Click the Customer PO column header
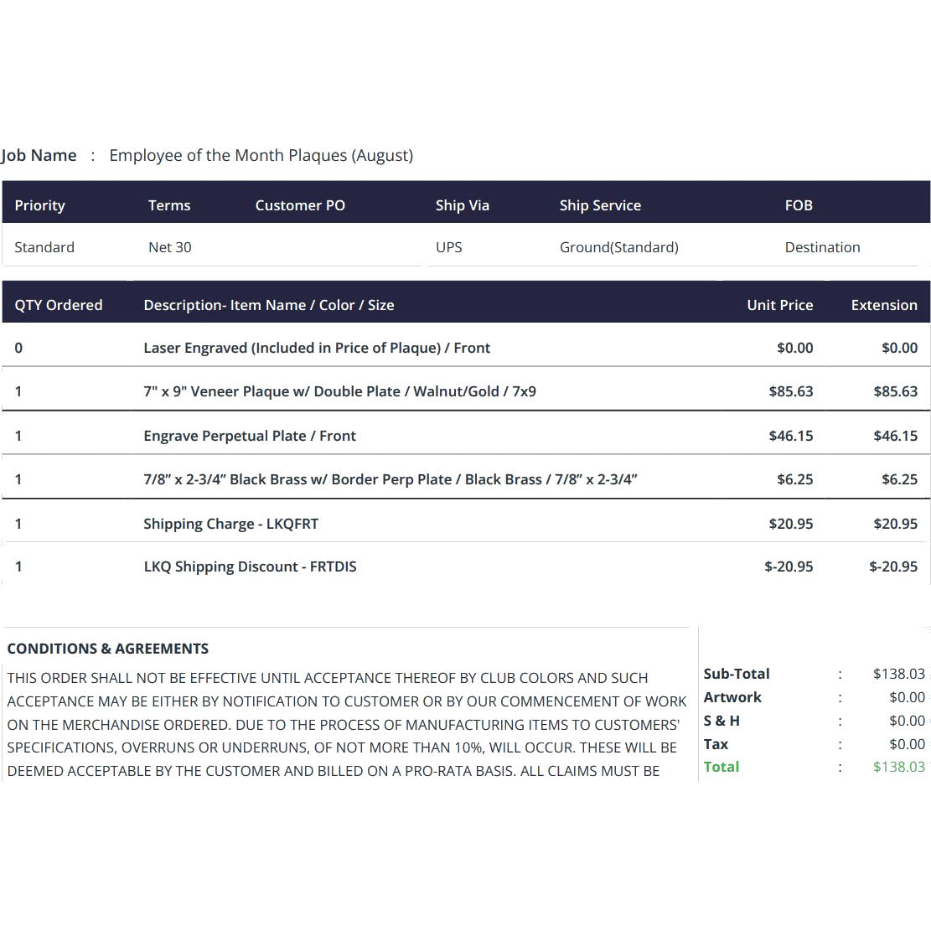The image size is (931, 931). pos(300,205)
